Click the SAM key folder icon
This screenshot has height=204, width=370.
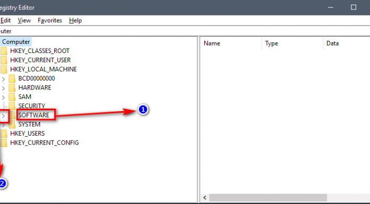point(12,97)
